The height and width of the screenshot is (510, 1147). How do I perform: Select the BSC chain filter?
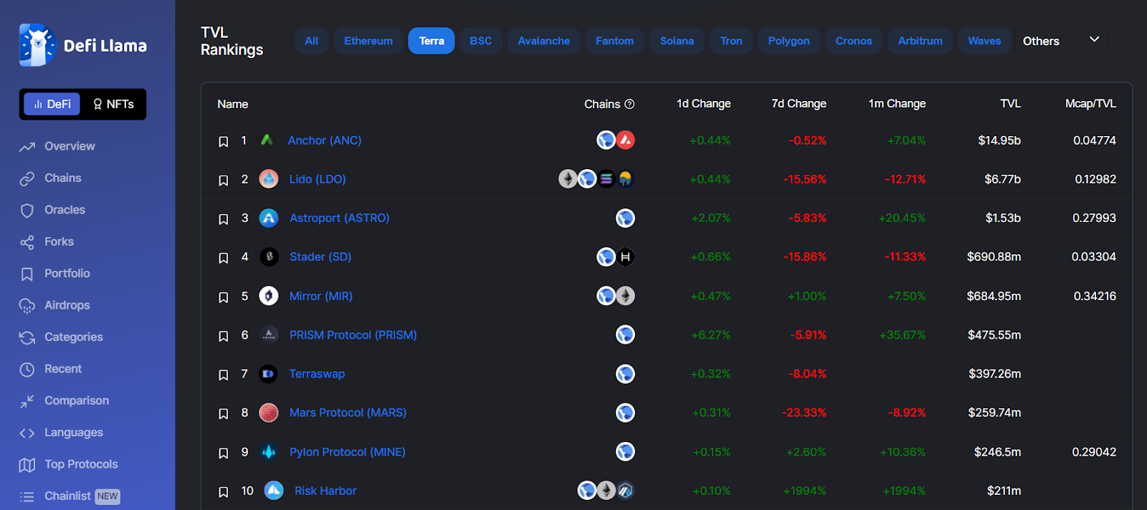(x=481, y=41)
